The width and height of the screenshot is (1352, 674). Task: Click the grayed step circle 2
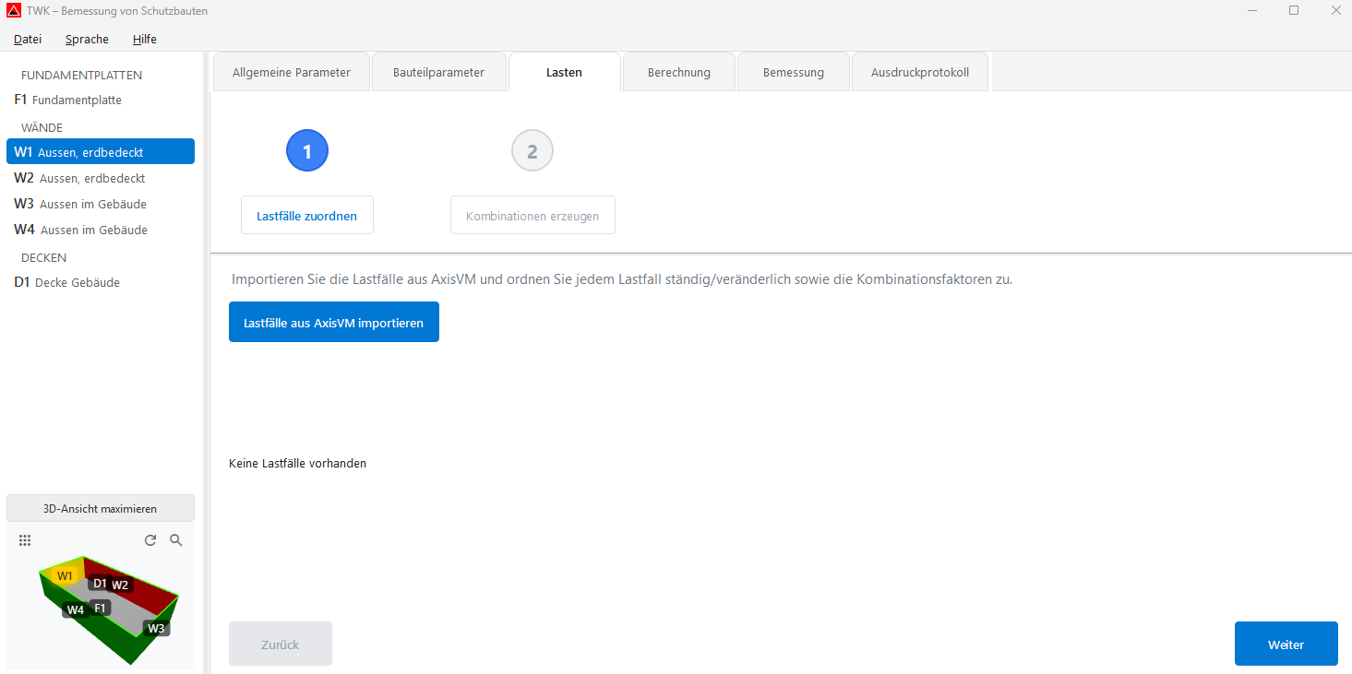click(x=532, y=150)
